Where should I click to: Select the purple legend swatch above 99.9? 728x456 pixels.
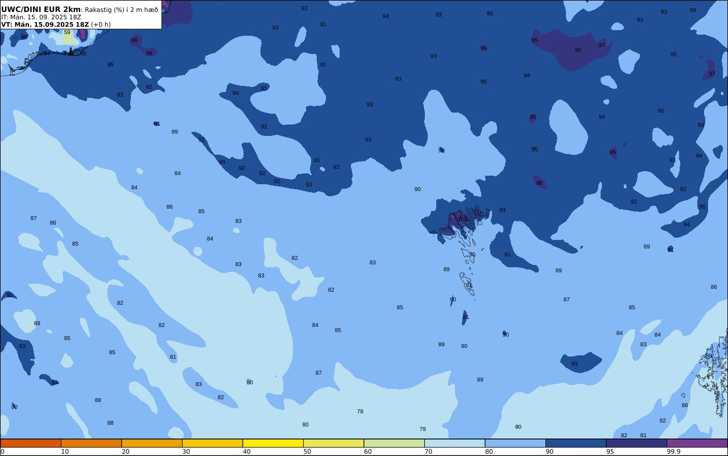tap(697, 443)
